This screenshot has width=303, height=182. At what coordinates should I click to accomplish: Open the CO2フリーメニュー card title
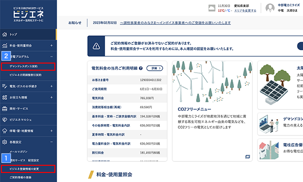coord(194,109)
